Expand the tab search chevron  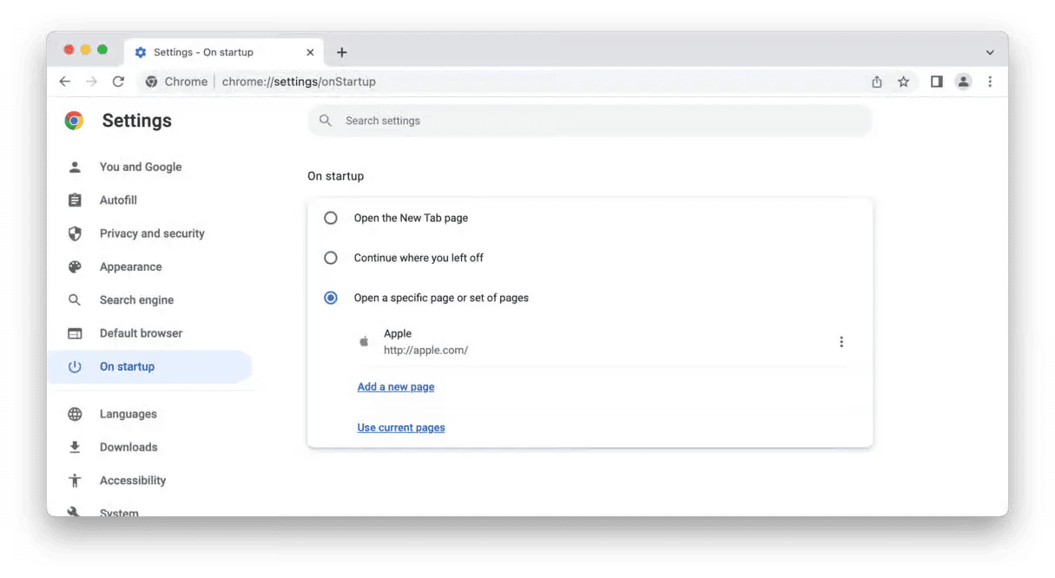click(x=990, y=52)
